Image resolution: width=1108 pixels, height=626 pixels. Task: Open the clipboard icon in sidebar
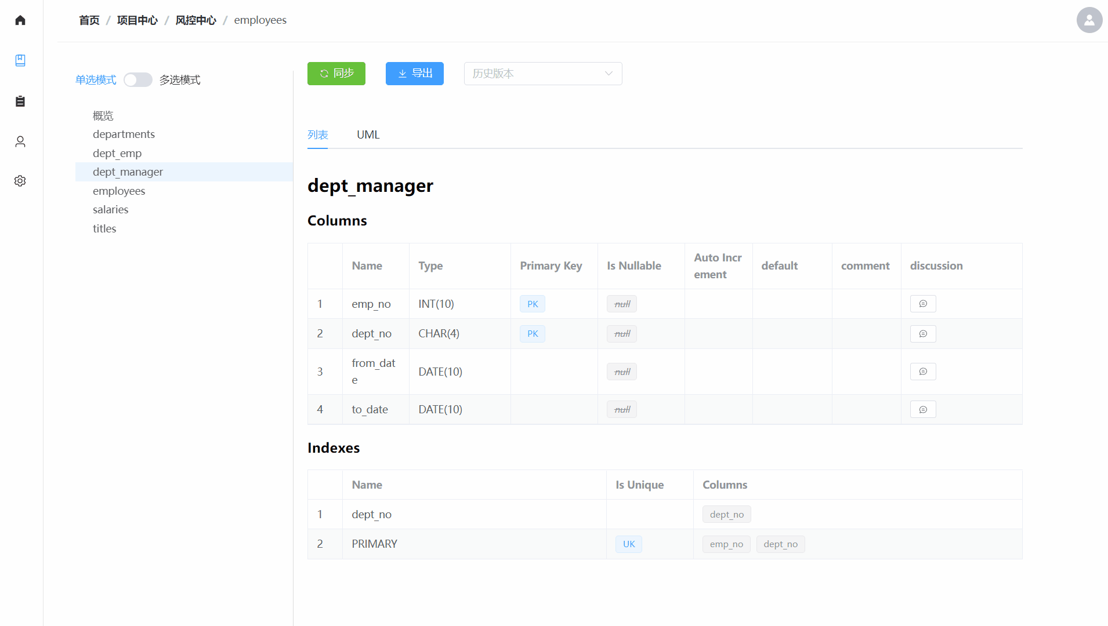click(x=20, y=101)
